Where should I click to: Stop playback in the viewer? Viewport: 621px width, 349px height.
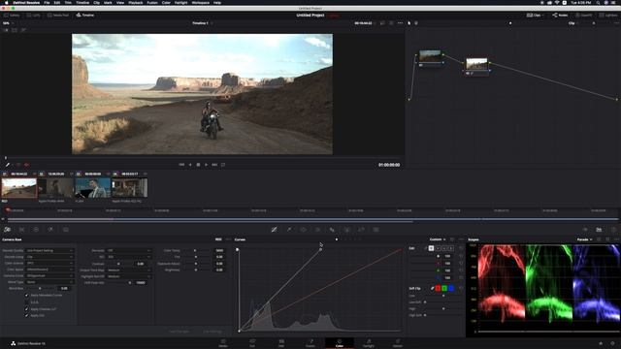[198, 165]
